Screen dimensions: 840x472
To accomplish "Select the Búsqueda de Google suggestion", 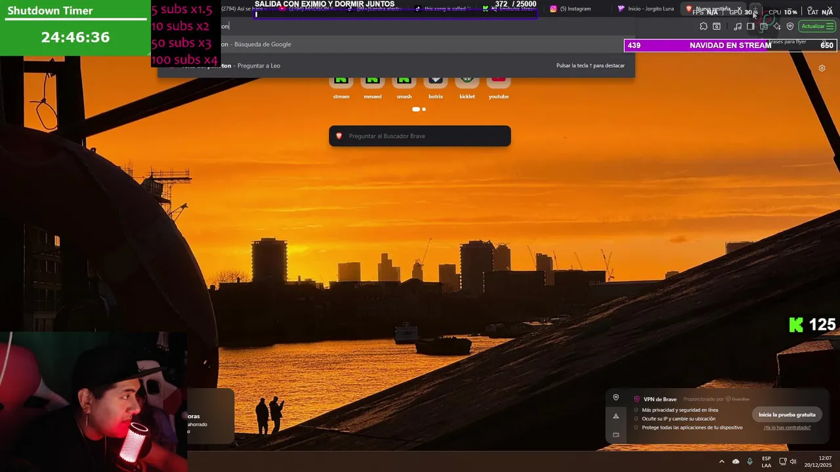I will 396,45.
